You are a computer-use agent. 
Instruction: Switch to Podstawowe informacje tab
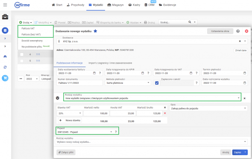click(x=70, y=63)
